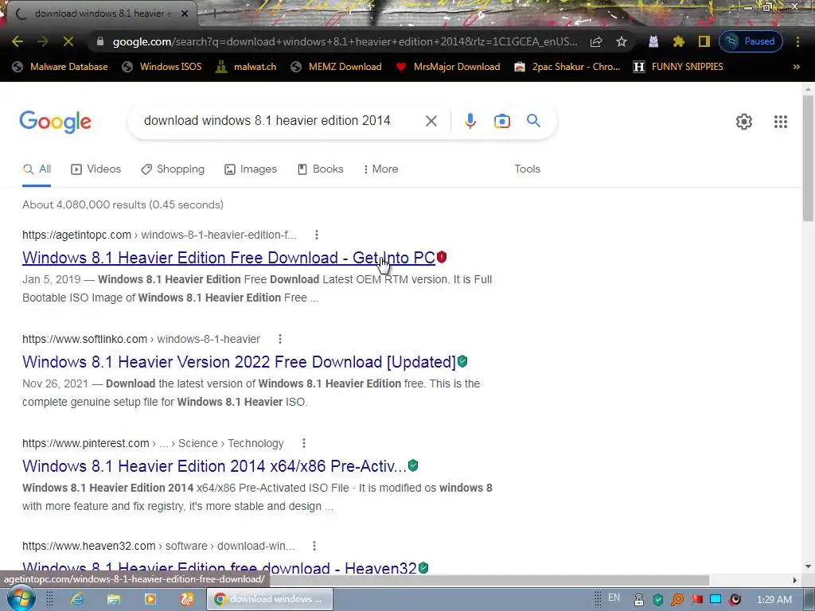Open Google settings gear

point(744,122)
